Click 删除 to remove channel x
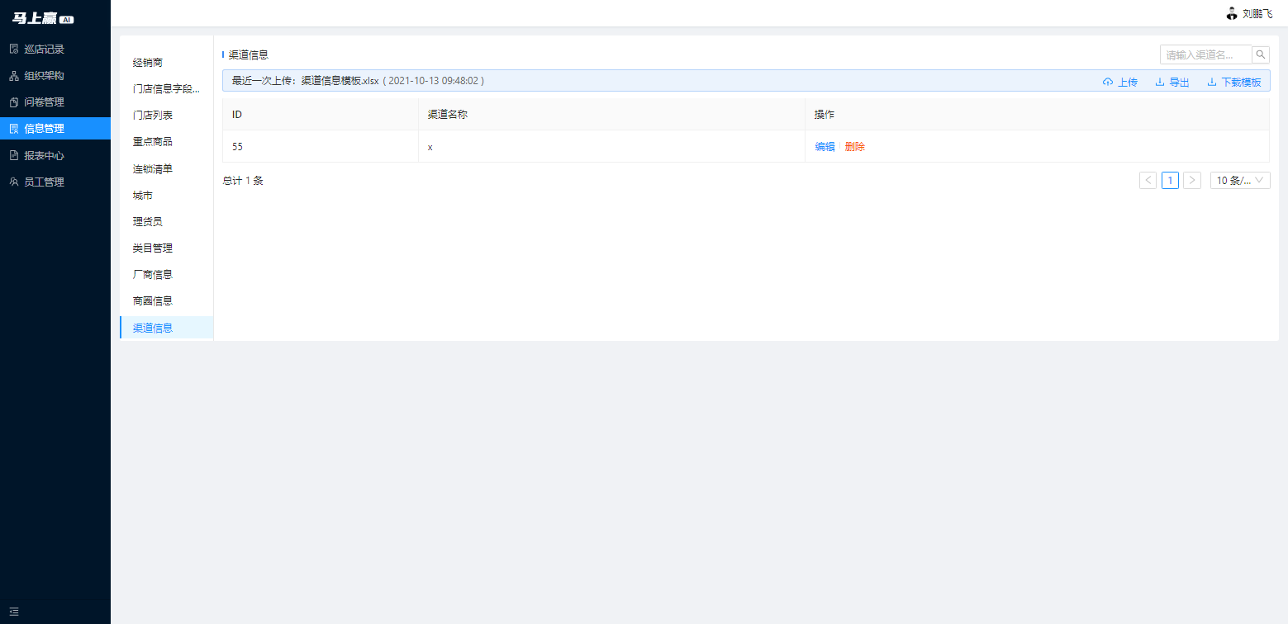 [x=855, y=146]
